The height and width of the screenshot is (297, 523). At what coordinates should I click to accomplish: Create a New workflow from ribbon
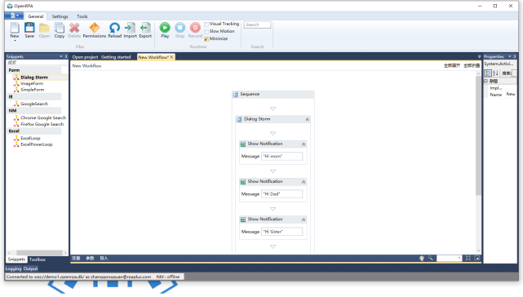coord(15,28)
